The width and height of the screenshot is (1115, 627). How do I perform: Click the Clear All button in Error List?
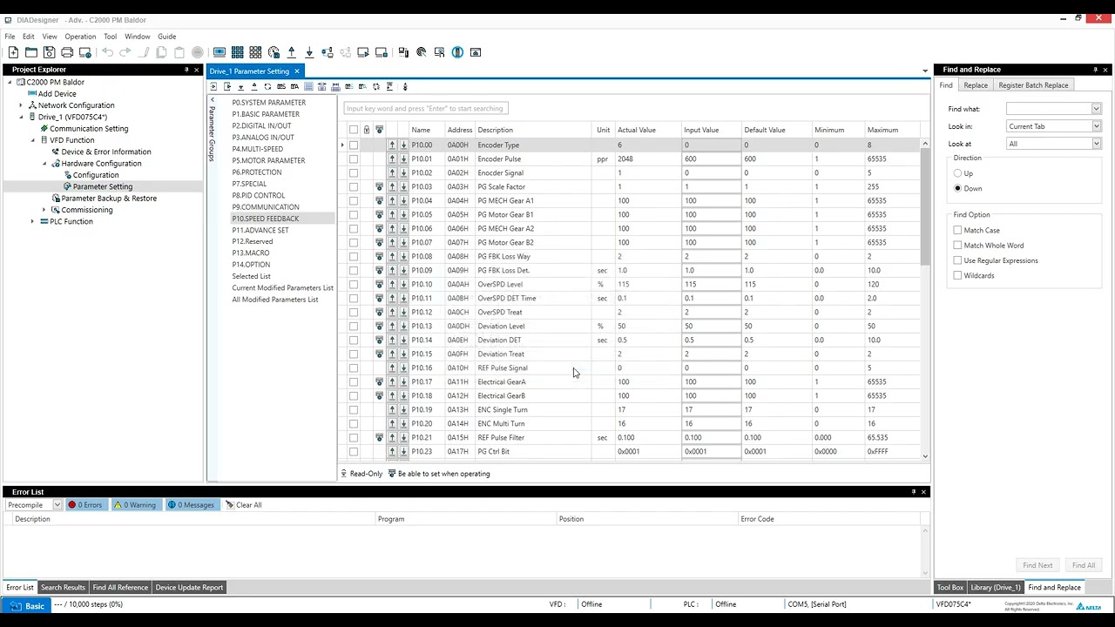(243, 505)
